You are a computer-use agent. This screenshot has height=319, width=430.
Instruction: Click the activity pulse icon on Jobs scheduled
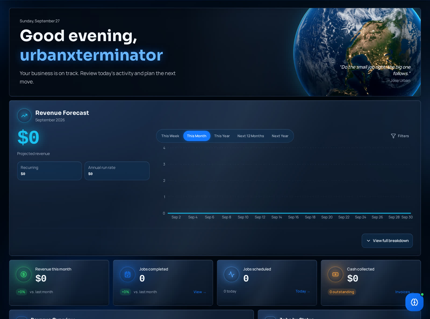tap(231, 274)
